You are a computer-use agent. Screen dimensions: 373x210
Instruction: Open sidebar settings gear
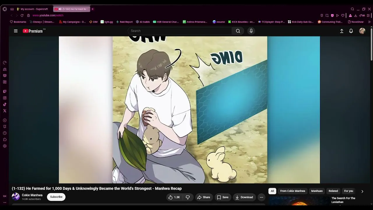click(5, 146)
